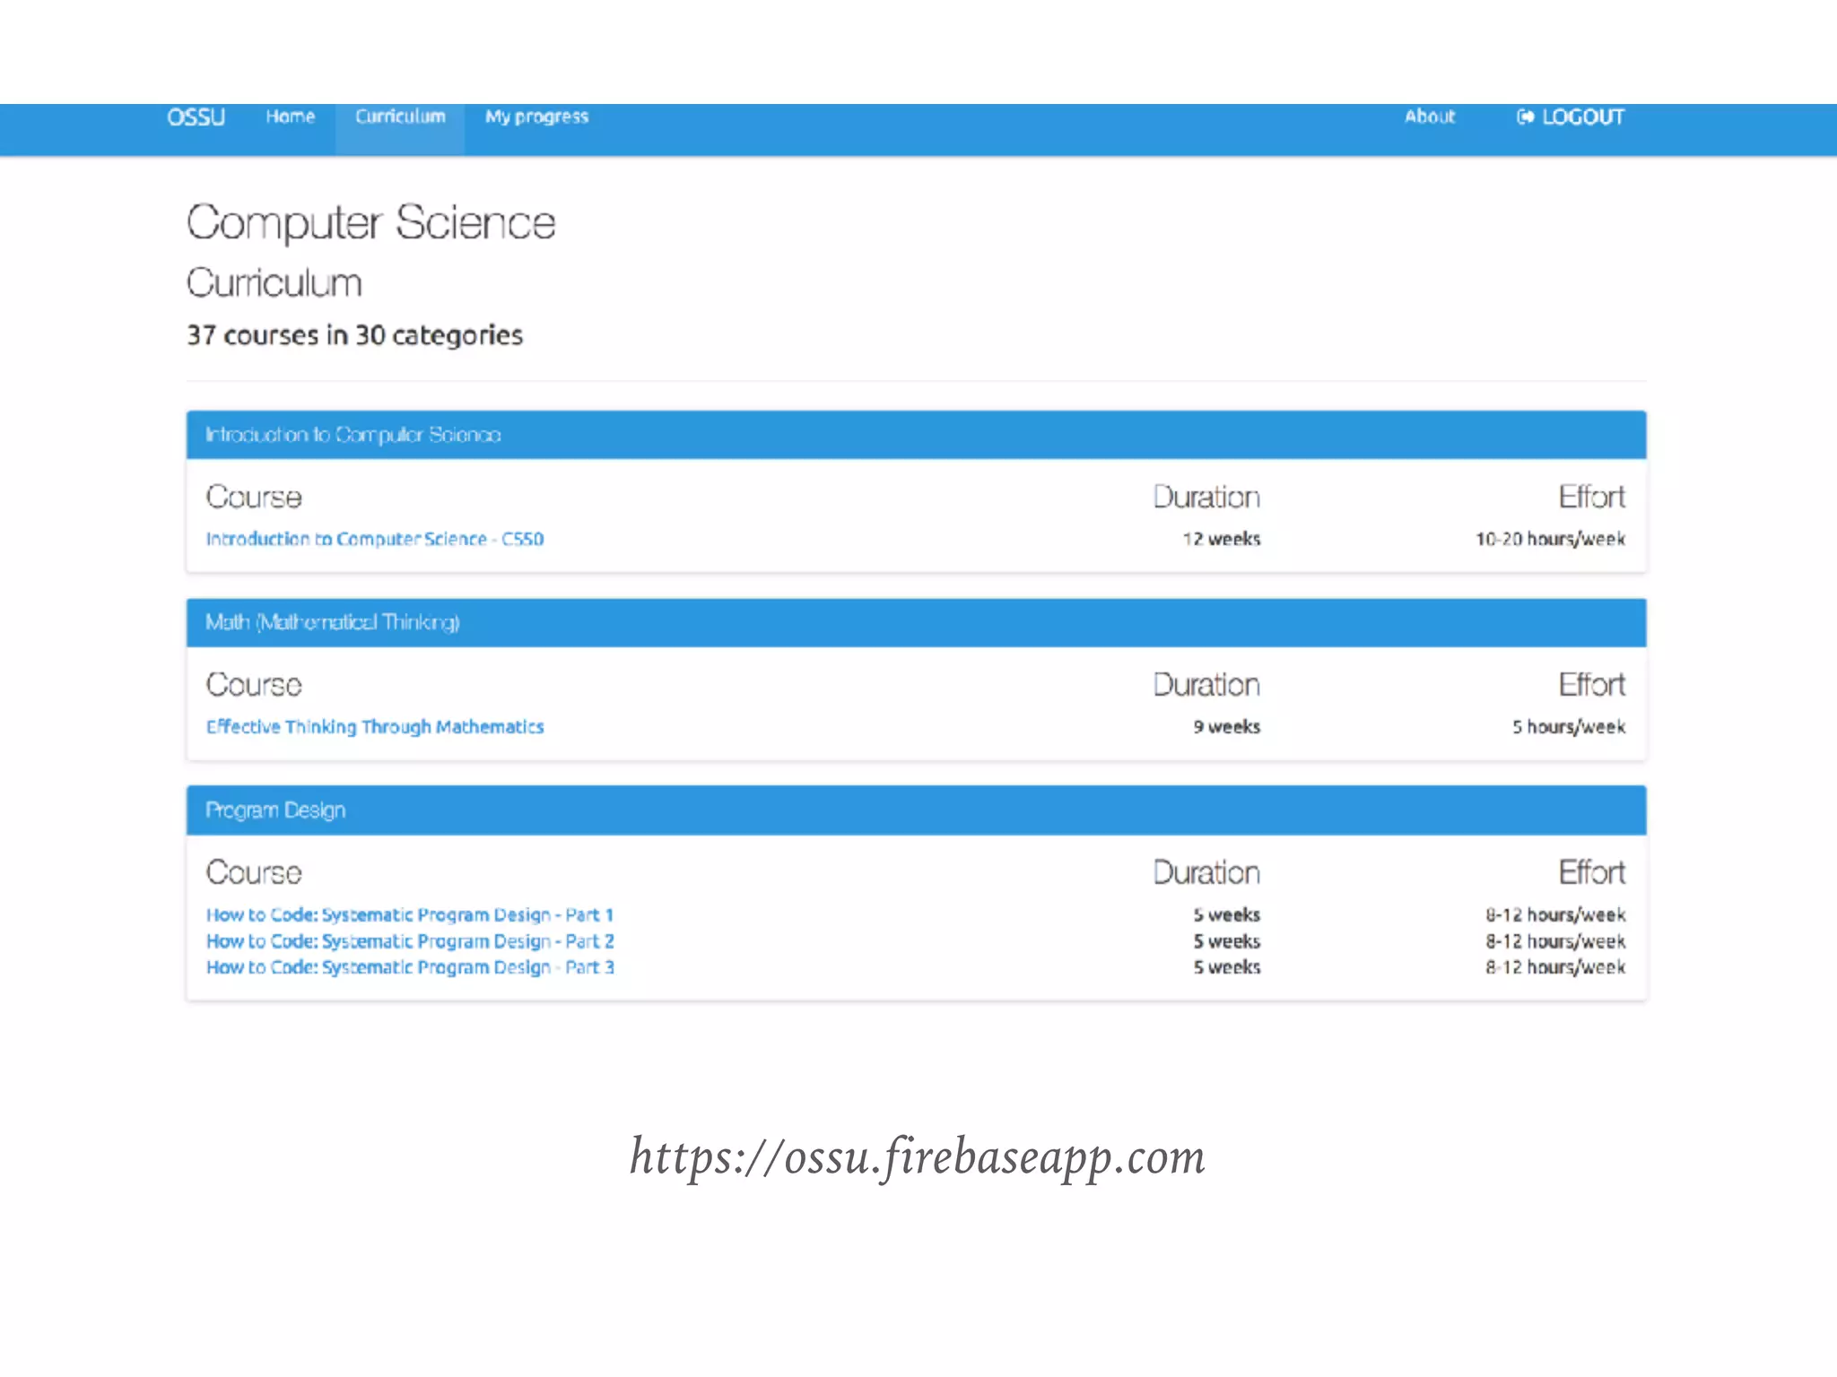
Task: Open Effective Thinking Through Mathematics course
Action: click(x=375, y=726)
